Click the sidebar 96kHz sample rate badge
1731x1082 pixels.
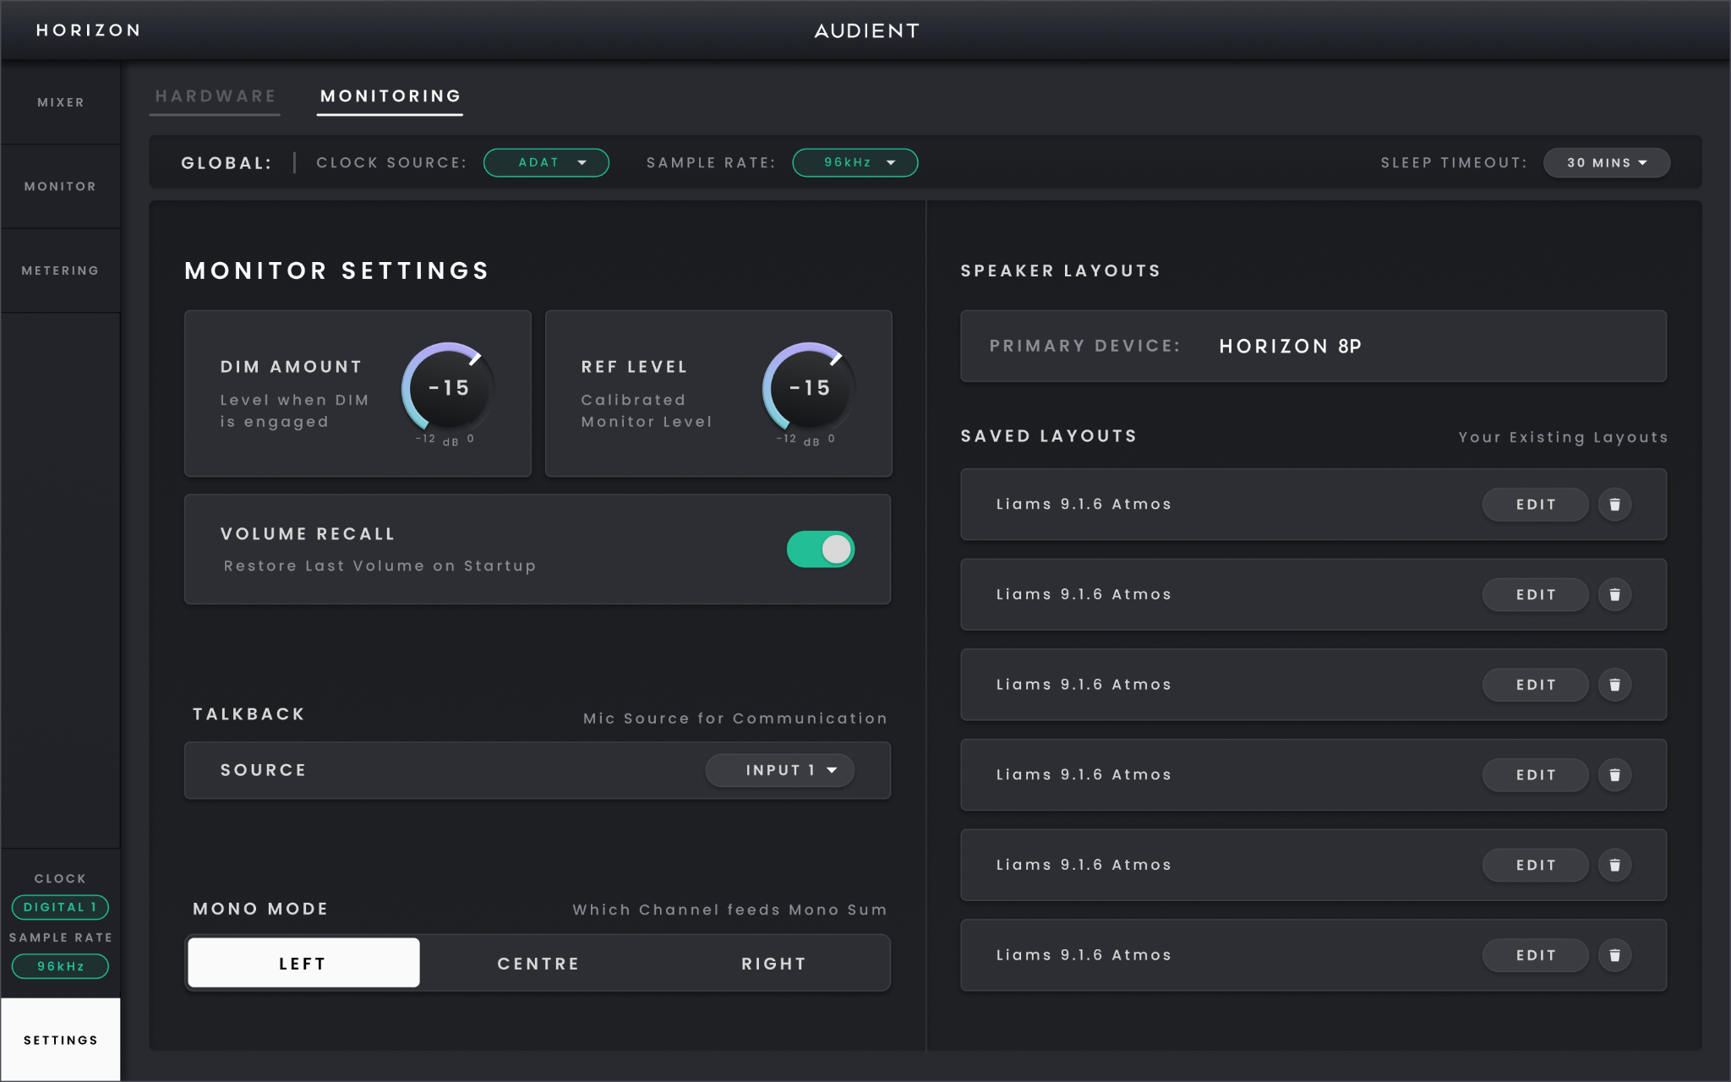pyautogui.click(x=60, y=966)
